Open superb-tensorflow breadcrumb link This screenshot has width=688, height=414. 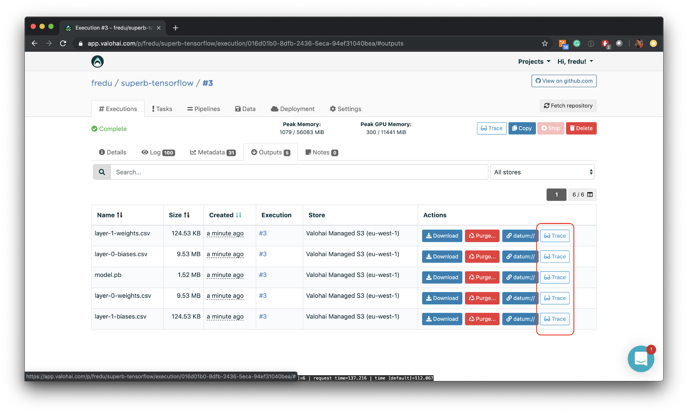[157, 83]
